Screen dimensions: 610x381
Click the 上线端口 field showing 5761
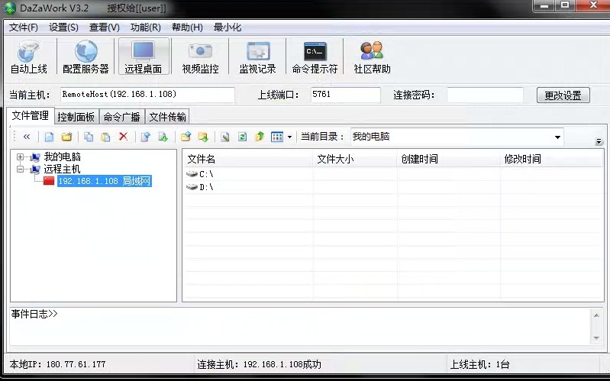click(x=345, y=95)
